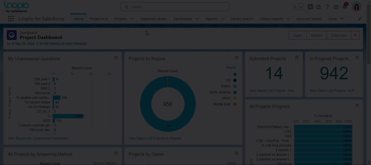Screen dimensions: 371x165
Task: Expand the In Progress Projects widget
Action: pyautogui.click(x=357, y=58)
